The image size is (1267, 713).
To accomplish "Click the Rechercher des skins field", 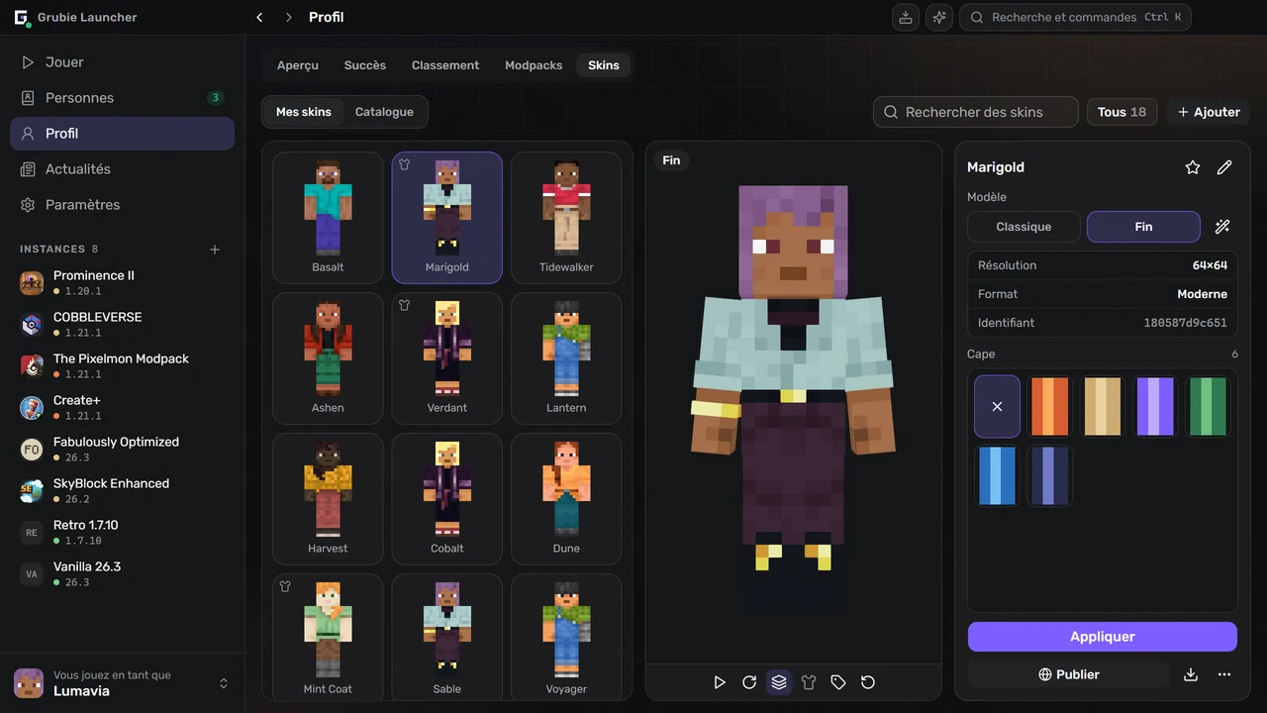I will click(976, 112).
